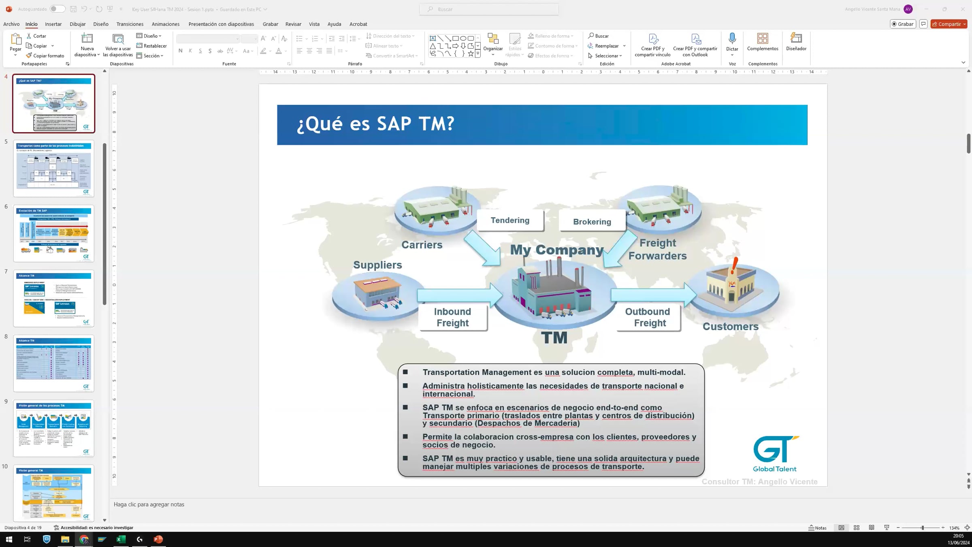Click the Organizar arrange icon
This screenshot has width=972, height=547.
493,38
